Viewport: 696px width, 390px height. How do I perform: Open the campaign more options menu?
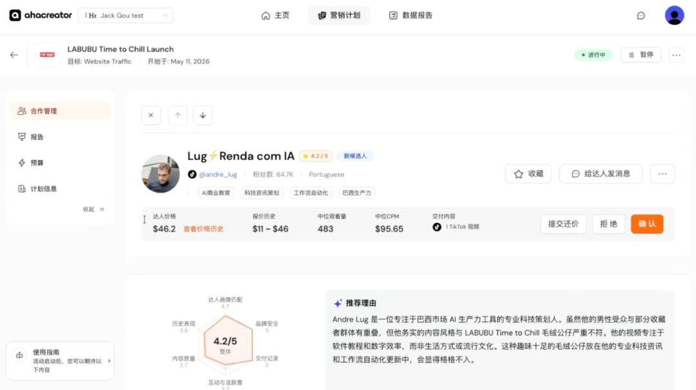(x=676, y=55)
